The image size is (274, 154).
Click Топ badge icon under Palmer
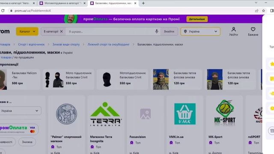[53, 147]
